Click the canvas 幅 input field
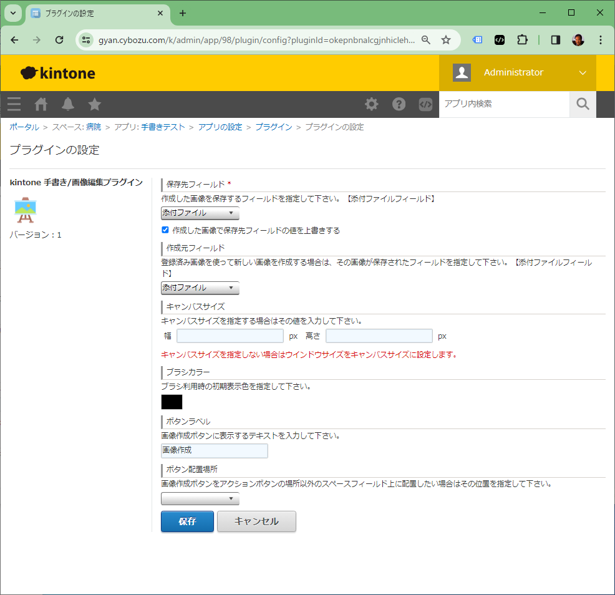 click(230, 336)
